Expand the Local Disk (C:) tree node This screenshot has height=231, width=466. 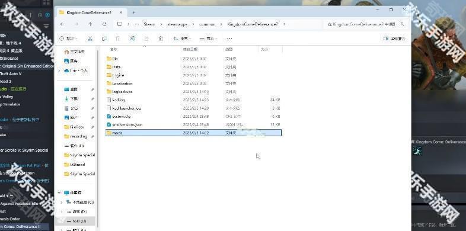coord(62,202)
